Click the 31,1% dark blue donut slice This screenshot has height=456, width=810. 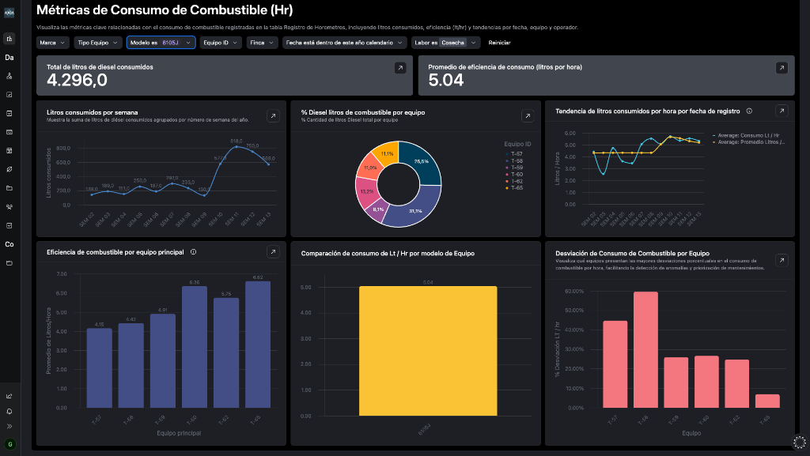coord(414,209)
